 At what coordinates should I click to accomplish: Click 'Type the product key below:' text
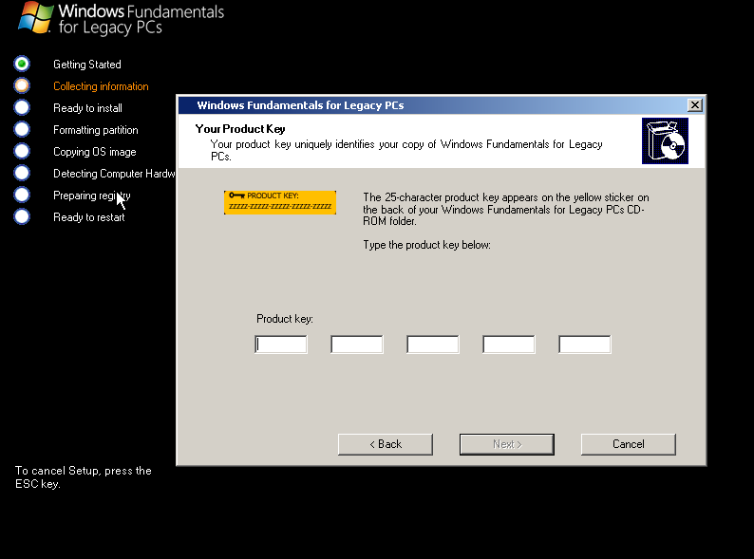coord(427,245)
